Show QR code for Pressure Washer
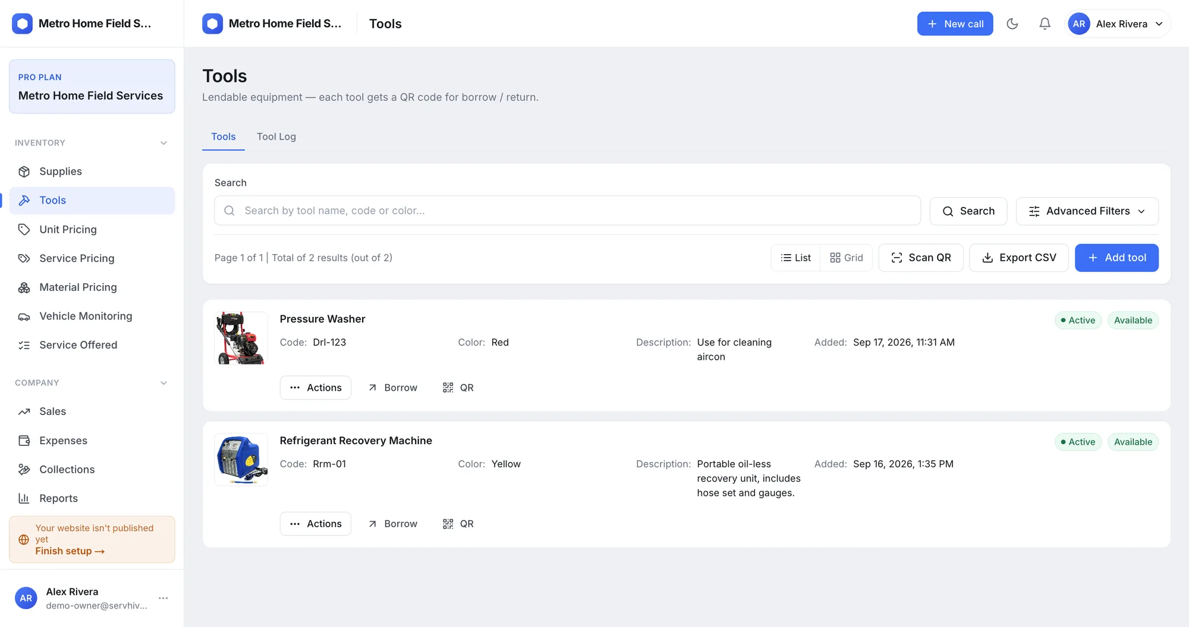The width and height of the screenshot is (1189, 627). pyautogui.click(x=458, y=388)
